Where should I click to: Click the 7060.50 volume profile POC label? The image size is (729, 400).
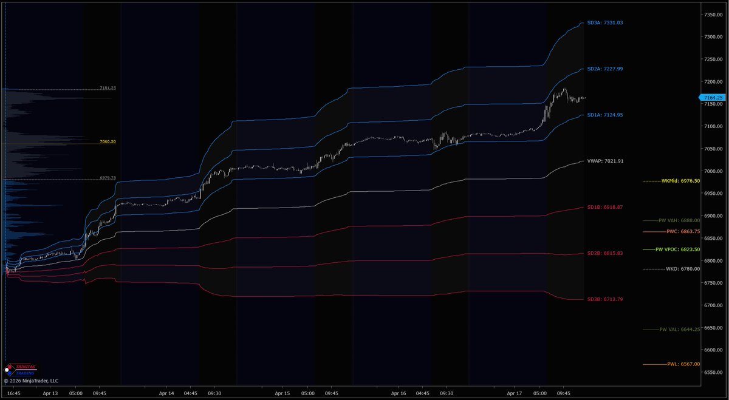[108, 141]
